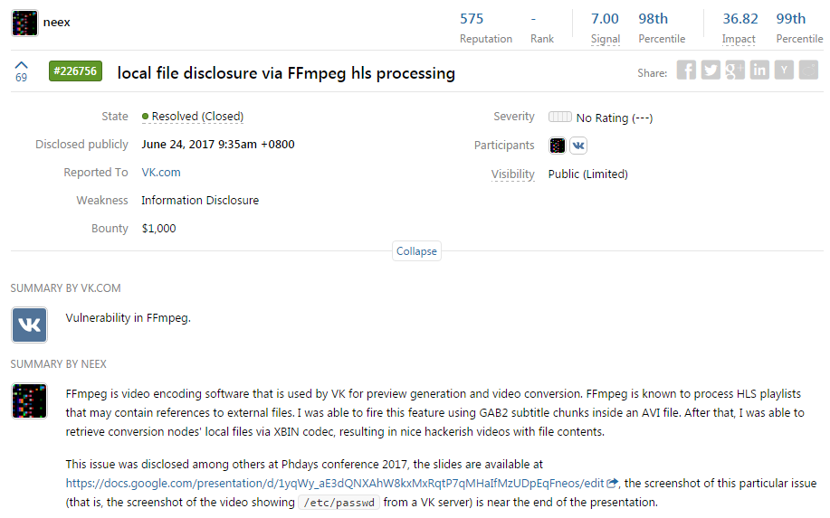Click the Signal score 7.00
The height and width of the screenshot is (518, 830).
tap(605, 19)
